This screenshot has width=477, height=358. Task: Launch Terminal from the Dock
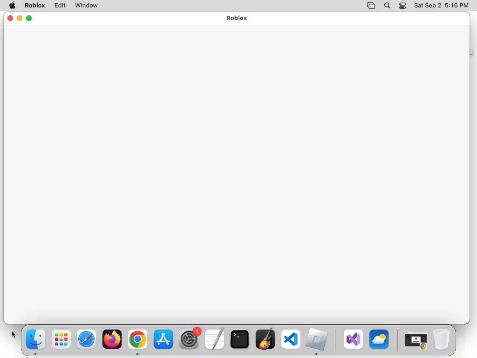click(240, 339)
